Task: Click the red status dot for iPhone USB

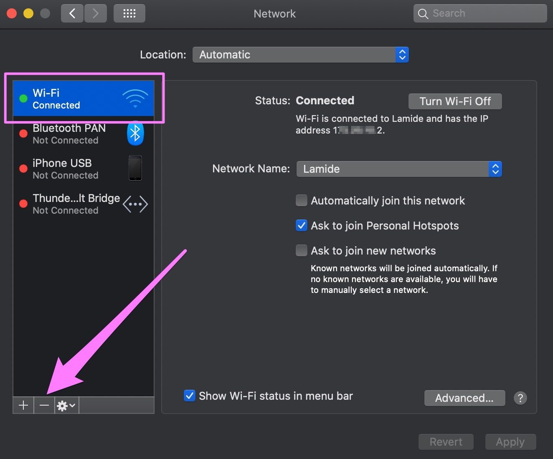Action: tap(23, 169)
